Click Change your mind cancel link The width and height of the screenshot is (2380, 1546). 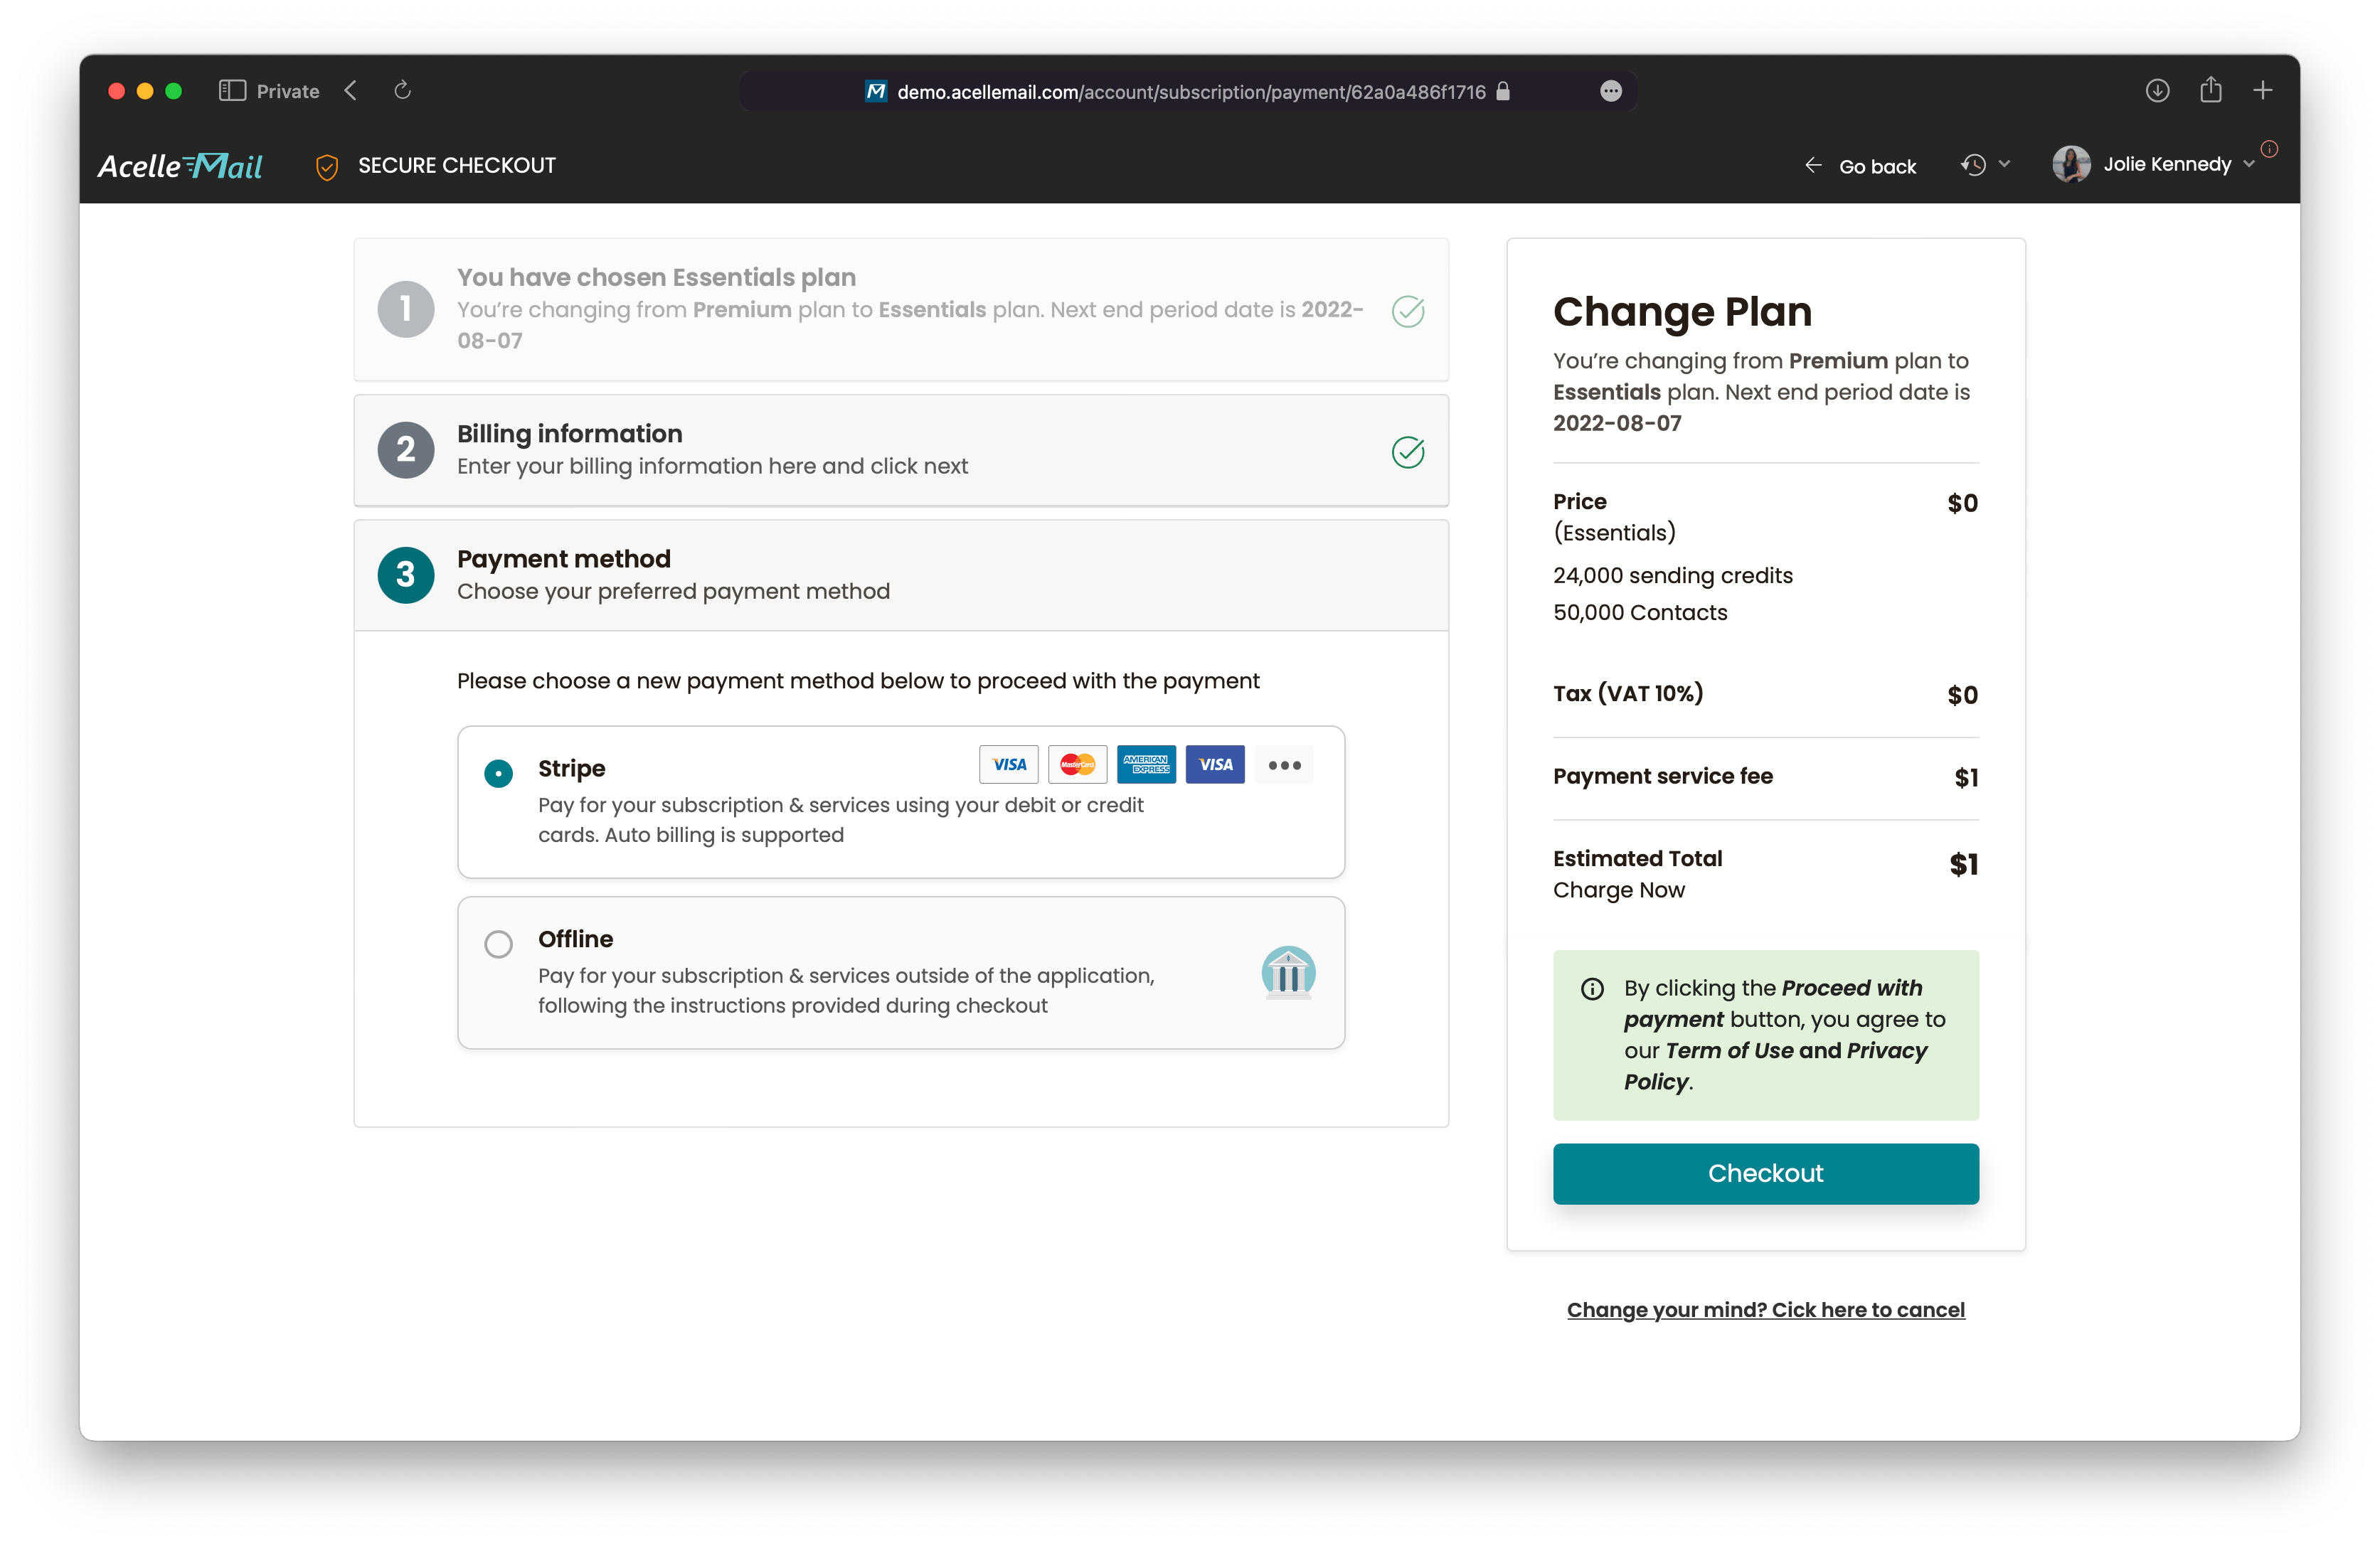pos(1764,1310)
